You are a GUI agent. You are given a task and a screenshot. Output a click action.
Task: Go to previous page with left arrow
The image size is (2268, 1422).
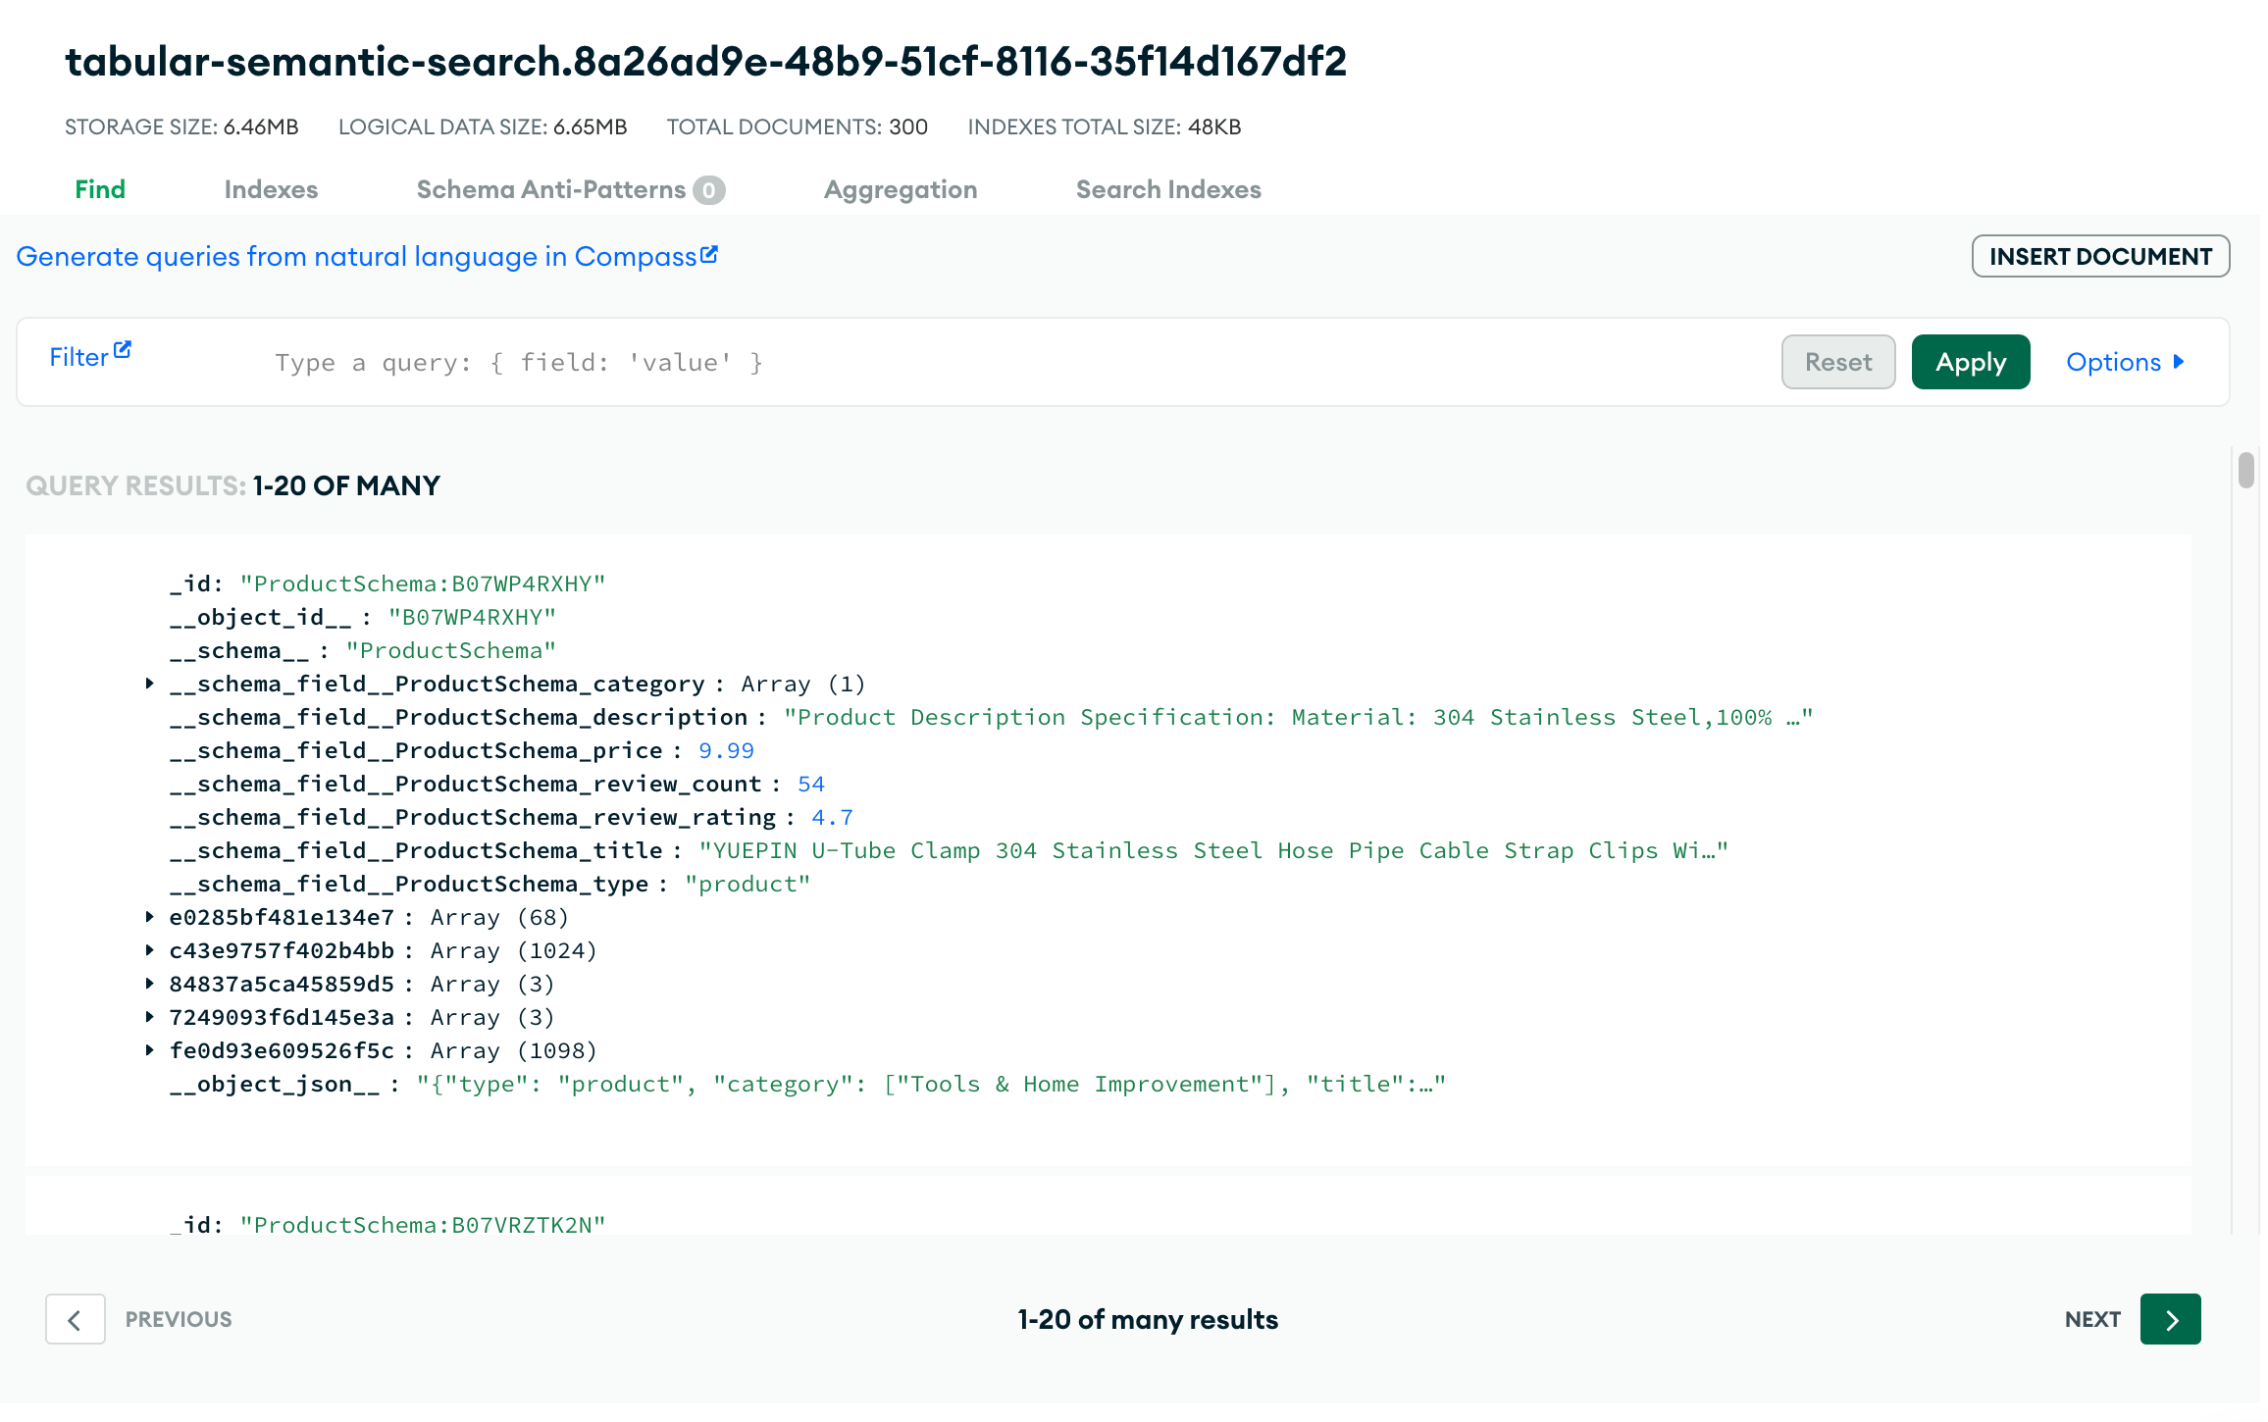click(x=75, y=1319)
